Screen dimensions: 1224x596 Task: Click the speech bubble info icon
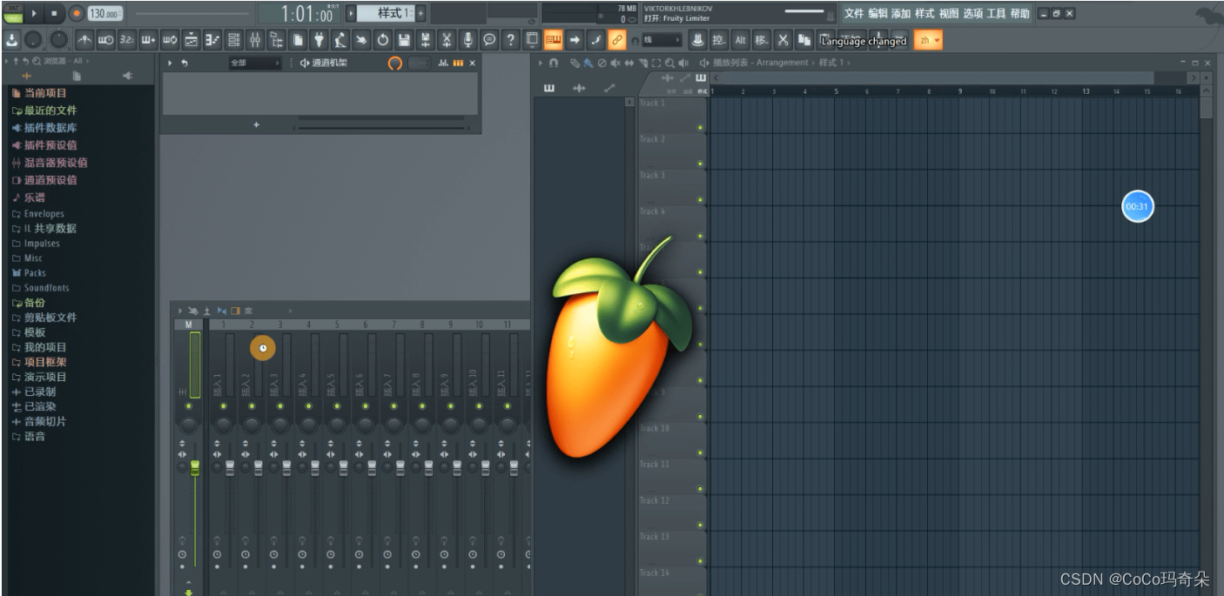489,39
